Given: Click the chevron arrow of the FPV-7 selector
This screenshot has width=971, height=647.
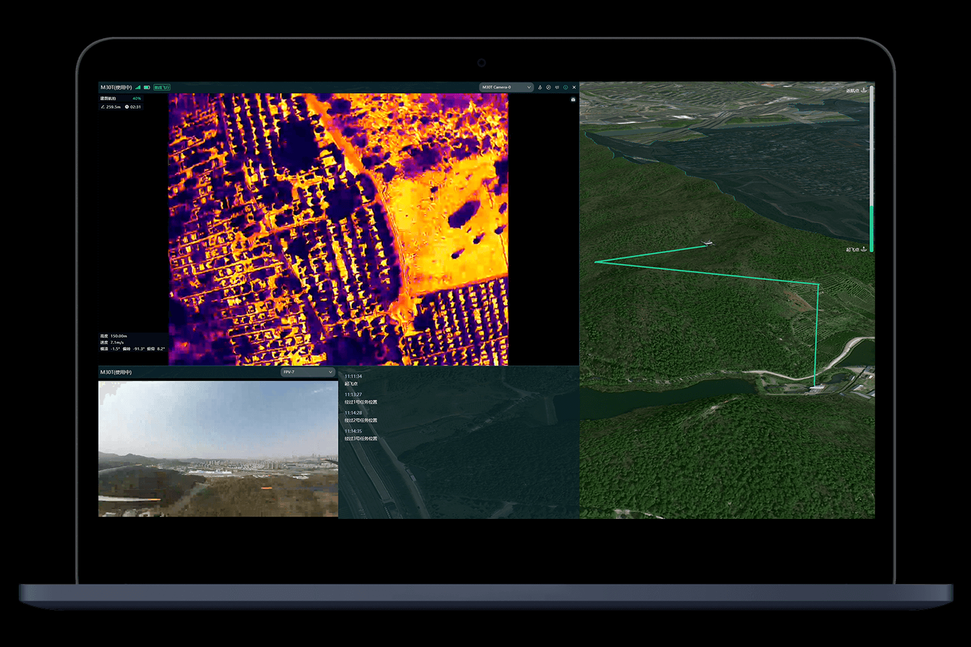Looking at the screenshot, I should coord(330,372).
